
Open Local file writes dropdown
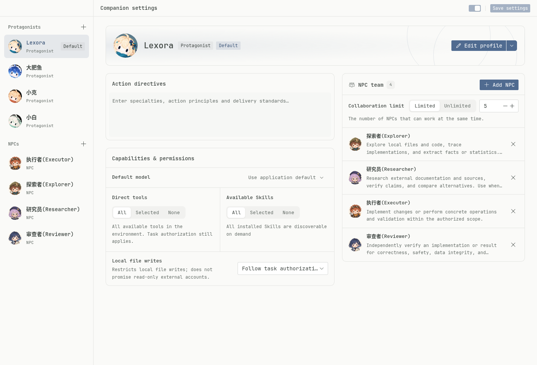pos(283,268)
